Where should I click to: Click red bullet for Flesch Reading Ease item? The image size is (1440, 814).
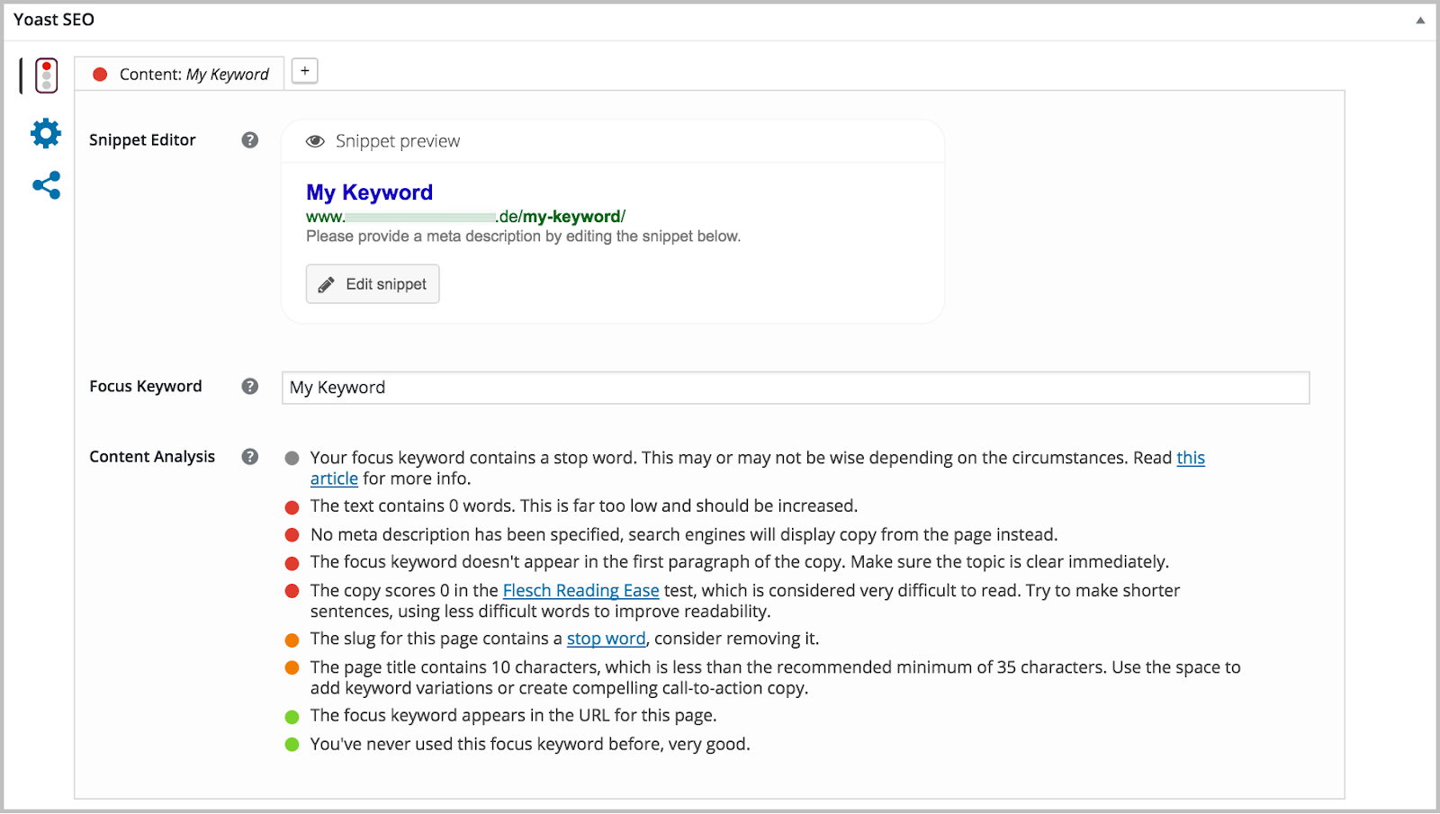point(292,592)
